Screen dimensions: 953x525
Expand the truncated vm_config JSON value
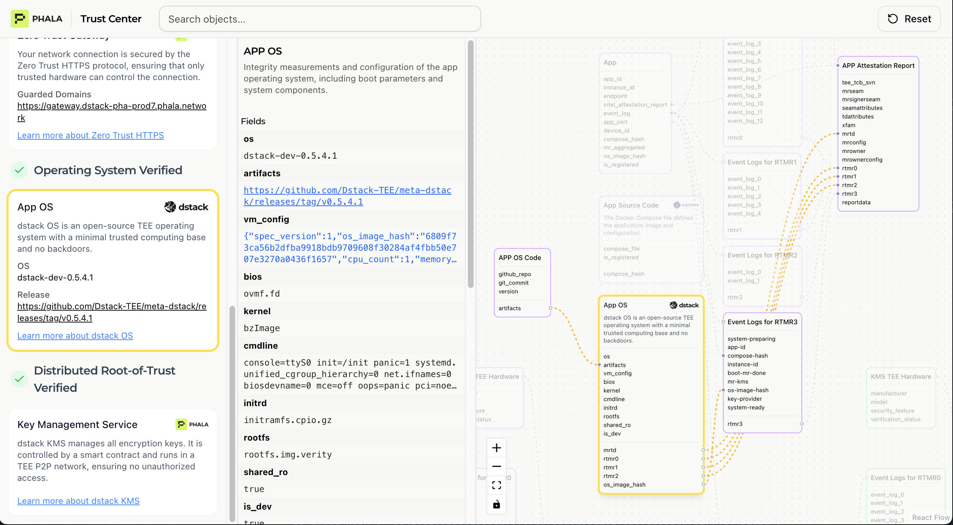(x=350, y=247)
